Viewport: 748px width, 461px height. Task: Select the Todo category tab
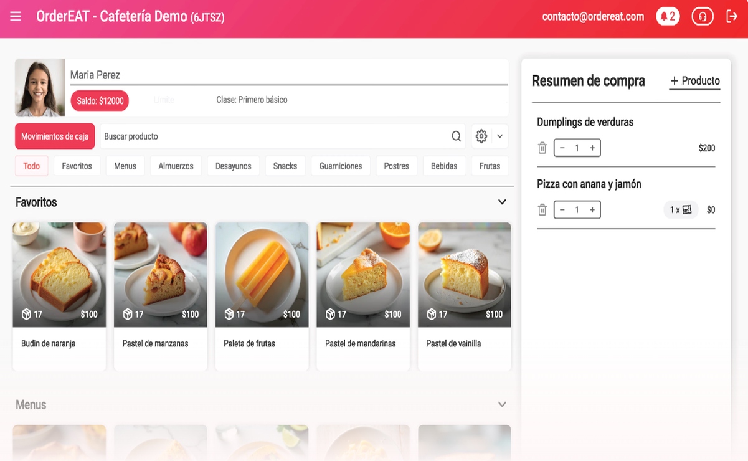tap(32, 166)
